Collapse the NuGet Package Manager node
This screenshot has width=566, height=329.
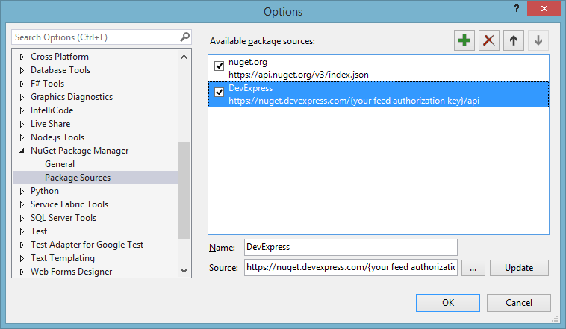coord(22,151)
